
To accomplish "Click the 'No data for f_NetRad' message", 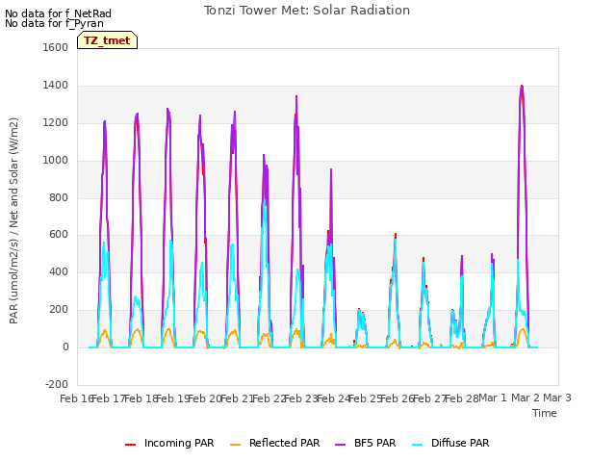I will coord(58,13).
